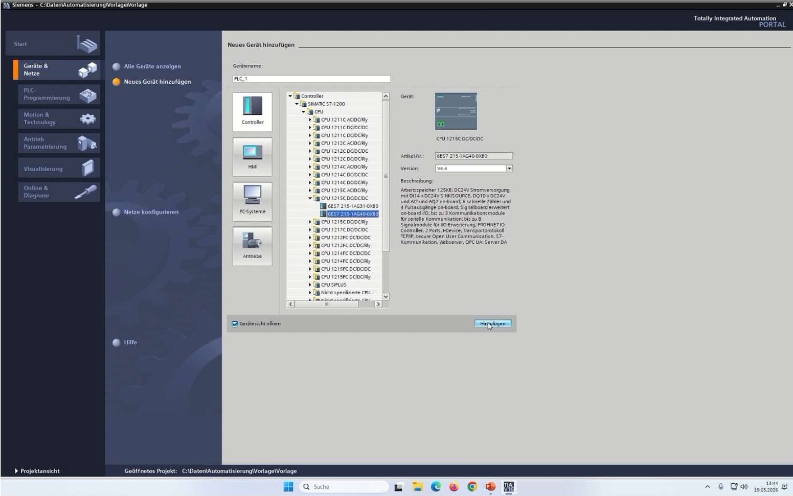
Task: Open the Online & Diagnose portal
Action: point(59,192)
